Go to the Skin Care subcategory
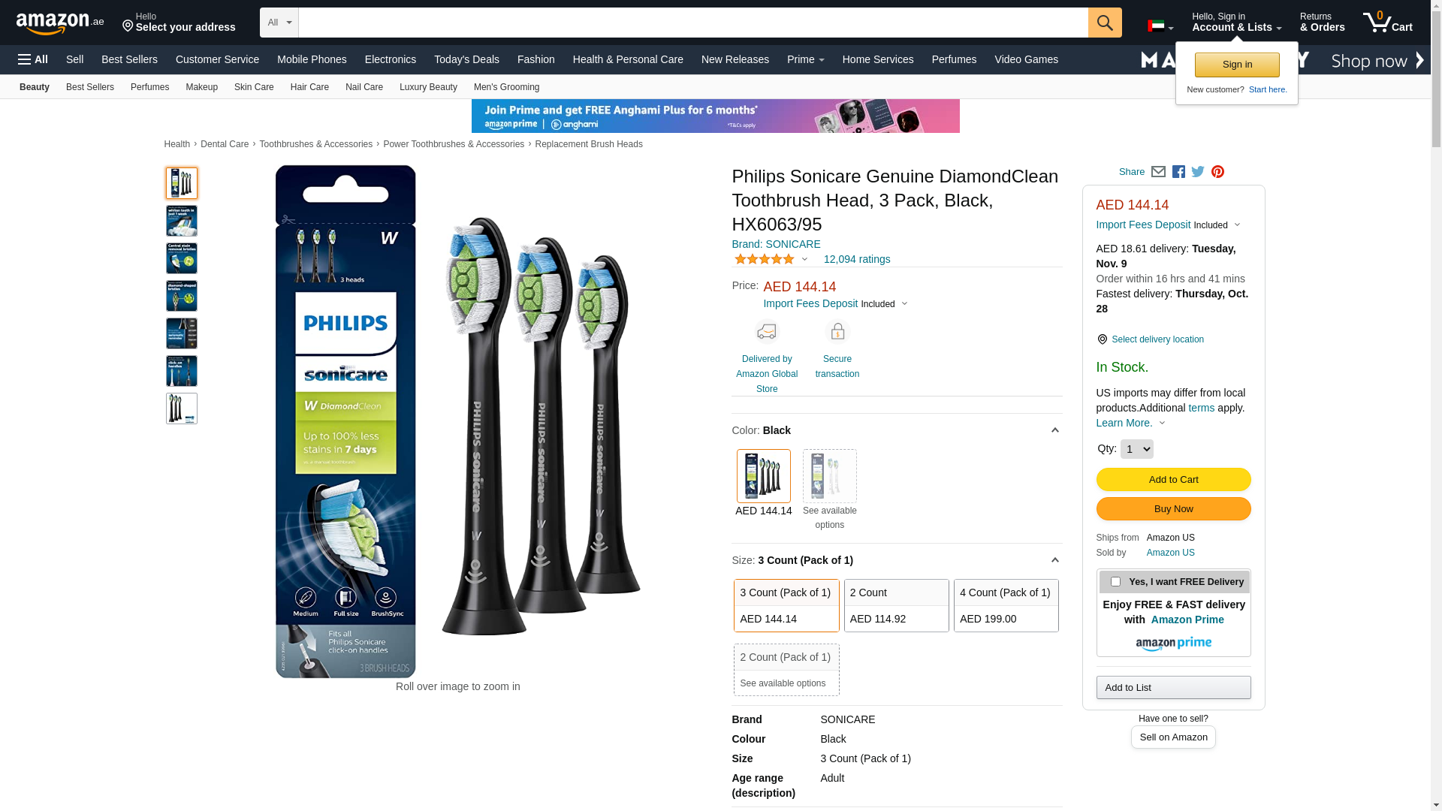This screenshot has height=811, width=1442. point(254,87)
